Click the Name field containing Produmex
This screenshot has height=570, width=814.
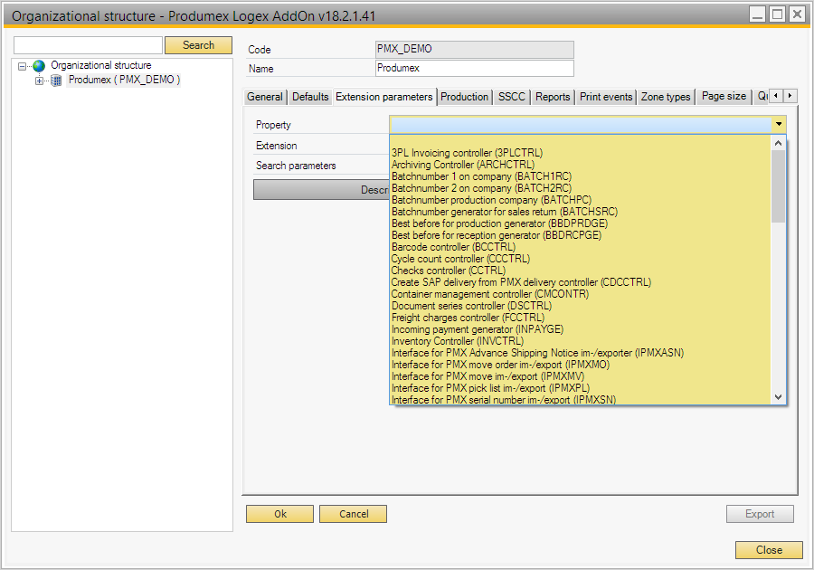[474, 69]
